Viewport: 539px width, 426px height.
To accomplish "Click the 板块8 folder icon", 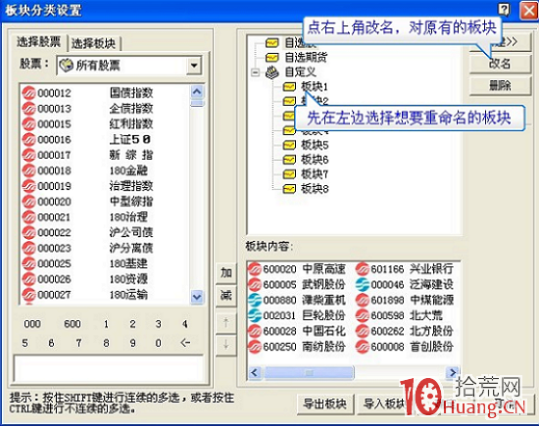I will click(289, 189).
